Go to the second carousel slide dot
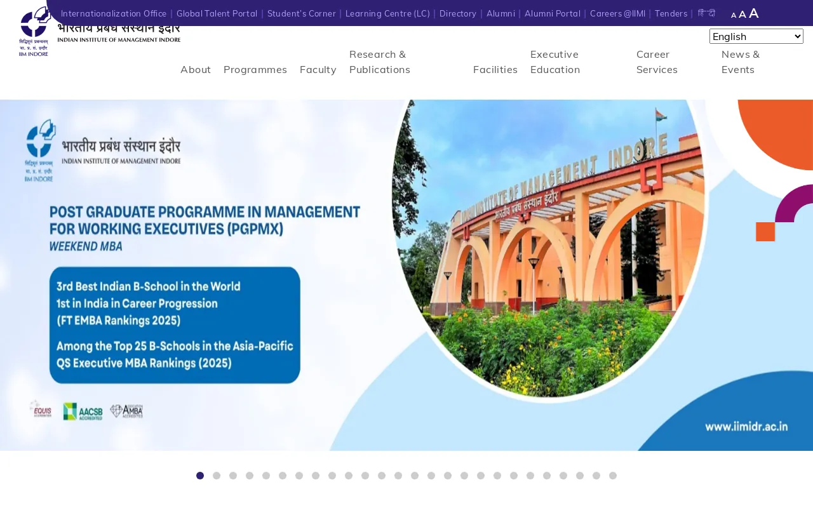813x508 pixels. tap(217, 476)
